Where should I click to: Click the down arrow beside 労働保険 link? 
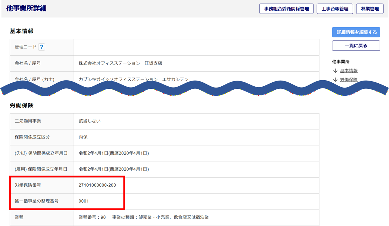[x=335, y=80]
